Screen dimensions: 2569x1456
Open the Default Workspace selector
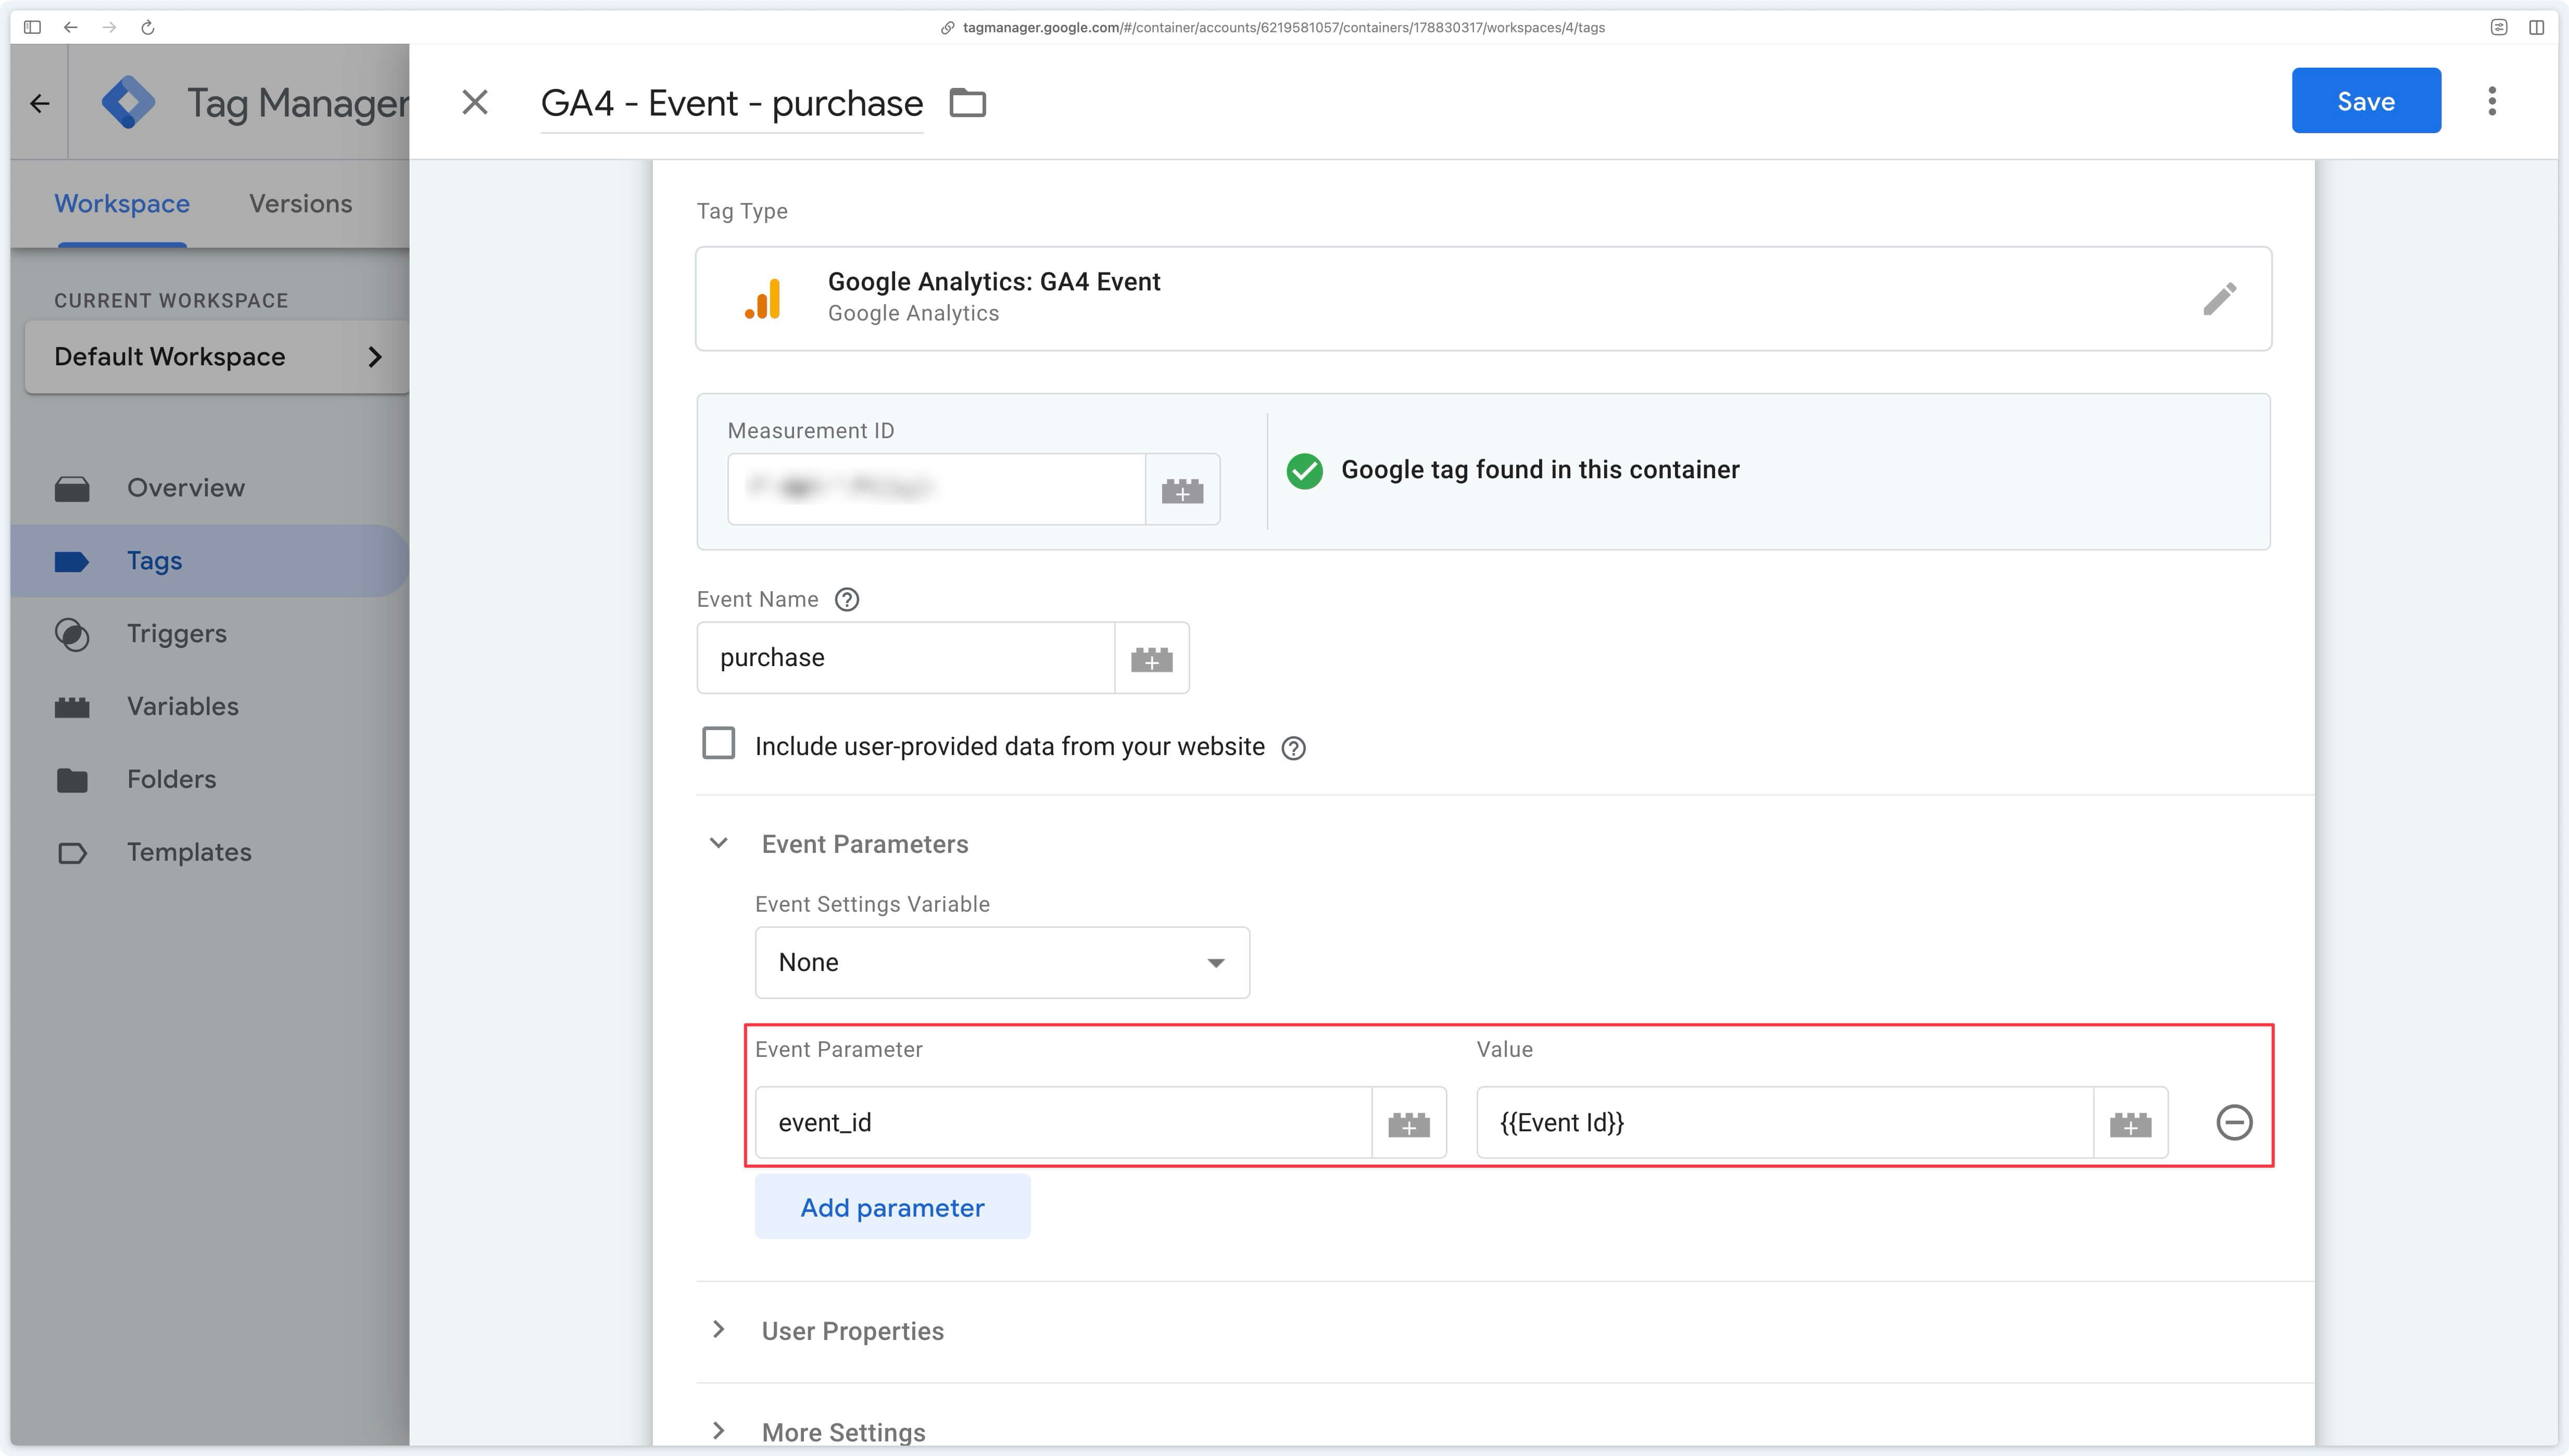(x=217, y=357)
